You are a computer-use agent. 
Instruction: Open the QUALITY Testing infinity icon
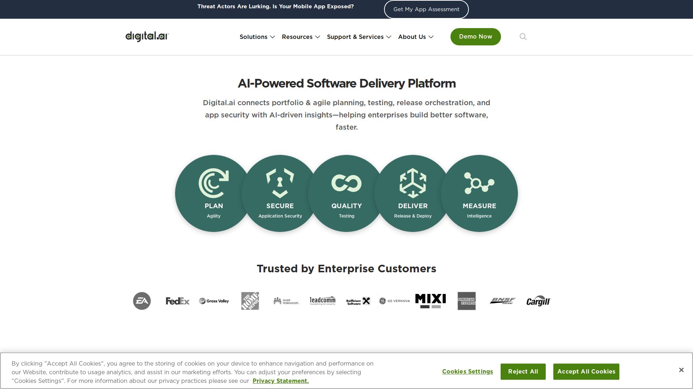346,183
